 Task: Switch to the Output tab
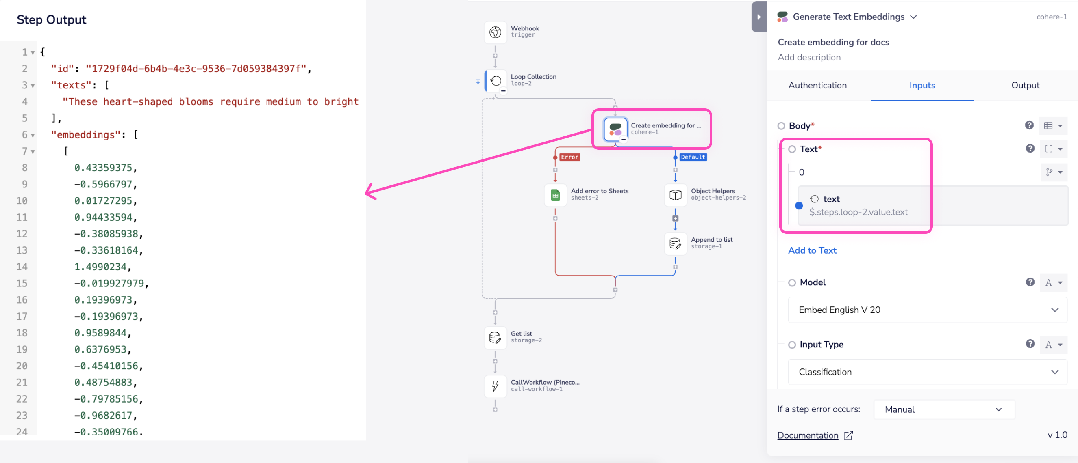tap(1025, 86)
